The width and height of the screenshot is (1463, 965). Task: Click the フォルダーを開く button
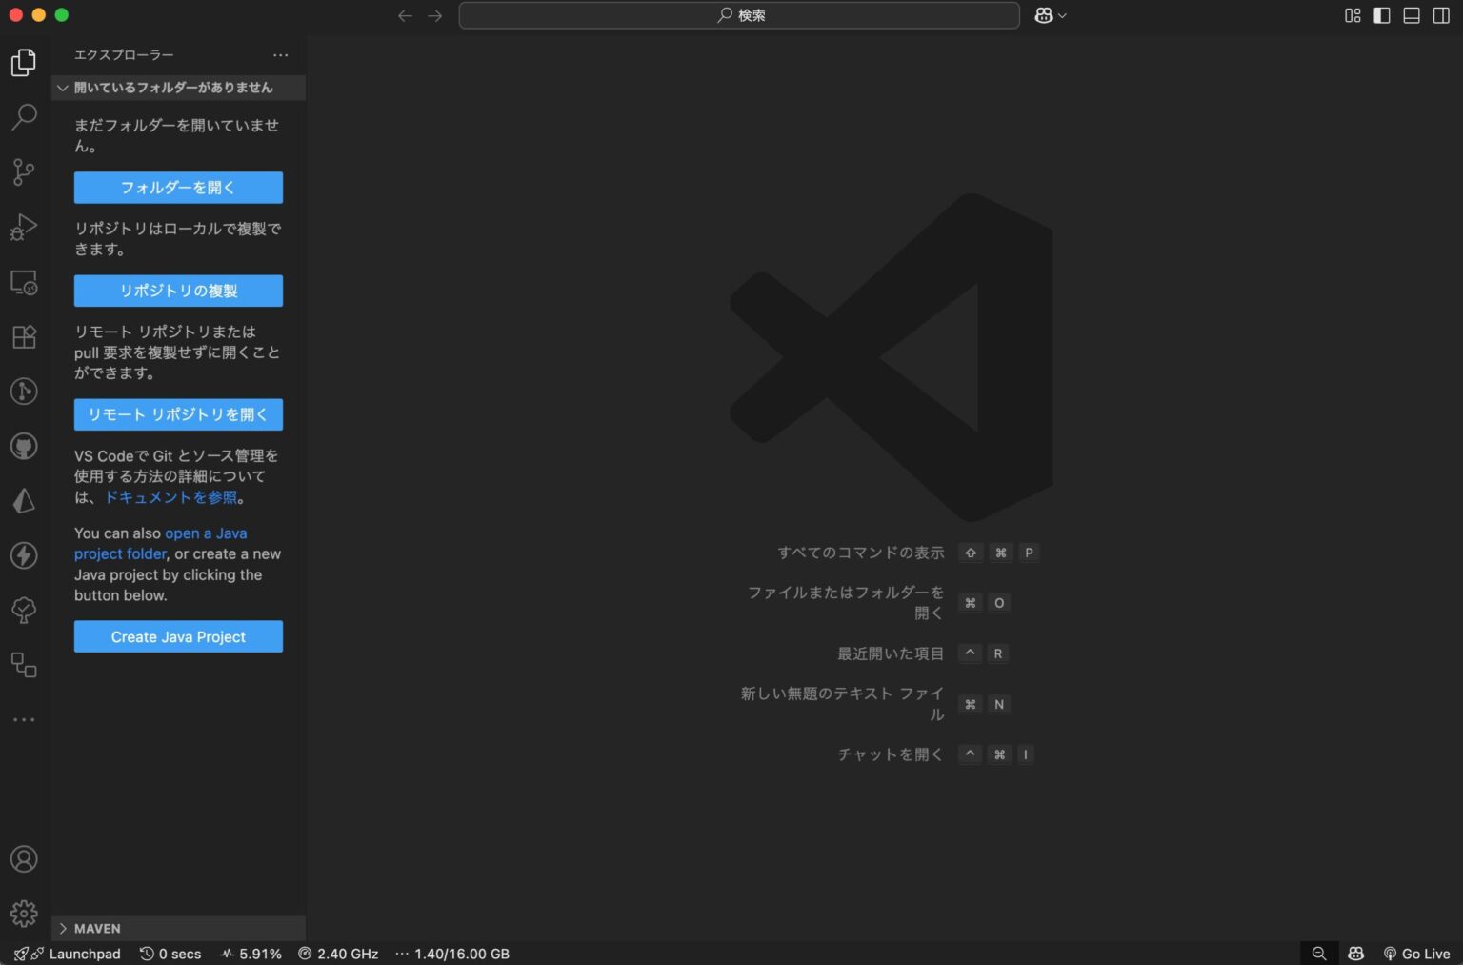tap(177, 187)
